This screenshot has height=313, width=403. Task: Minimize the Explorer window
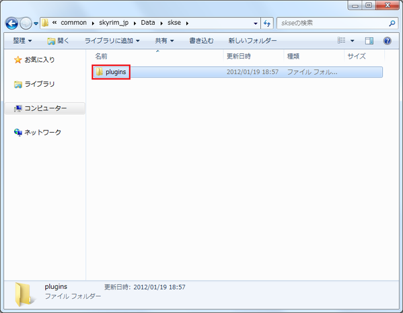pyautogui.click(x=355, y=5)
